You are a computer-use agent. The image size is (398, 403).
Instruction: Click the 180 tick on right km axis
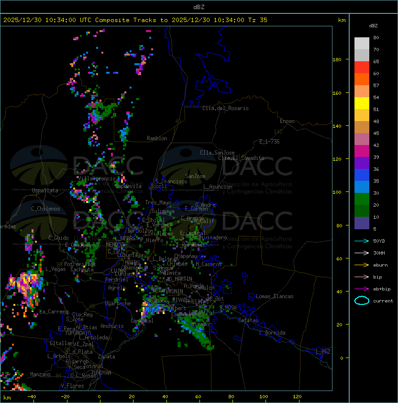[337, 60]
